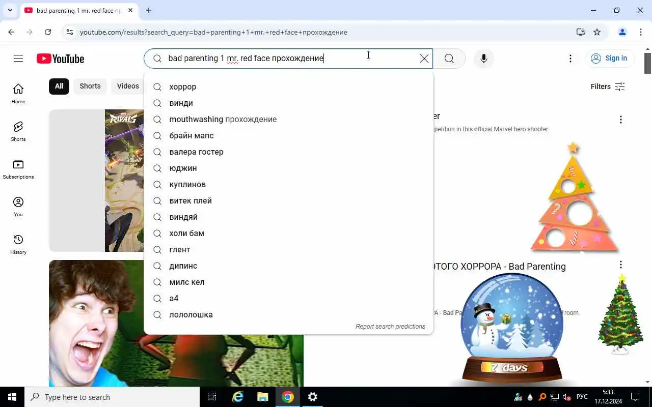Clear the search query with the X

[424, 59]
